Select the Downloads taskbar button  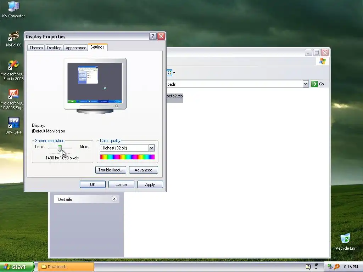tap(66, 267)
